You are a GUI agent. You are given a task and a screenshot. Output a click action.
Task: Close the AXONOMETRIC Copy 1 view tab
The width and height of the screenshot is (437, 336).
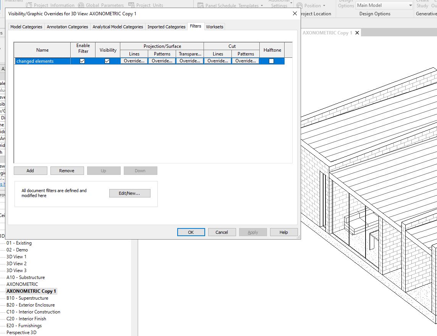pos(357,33)
